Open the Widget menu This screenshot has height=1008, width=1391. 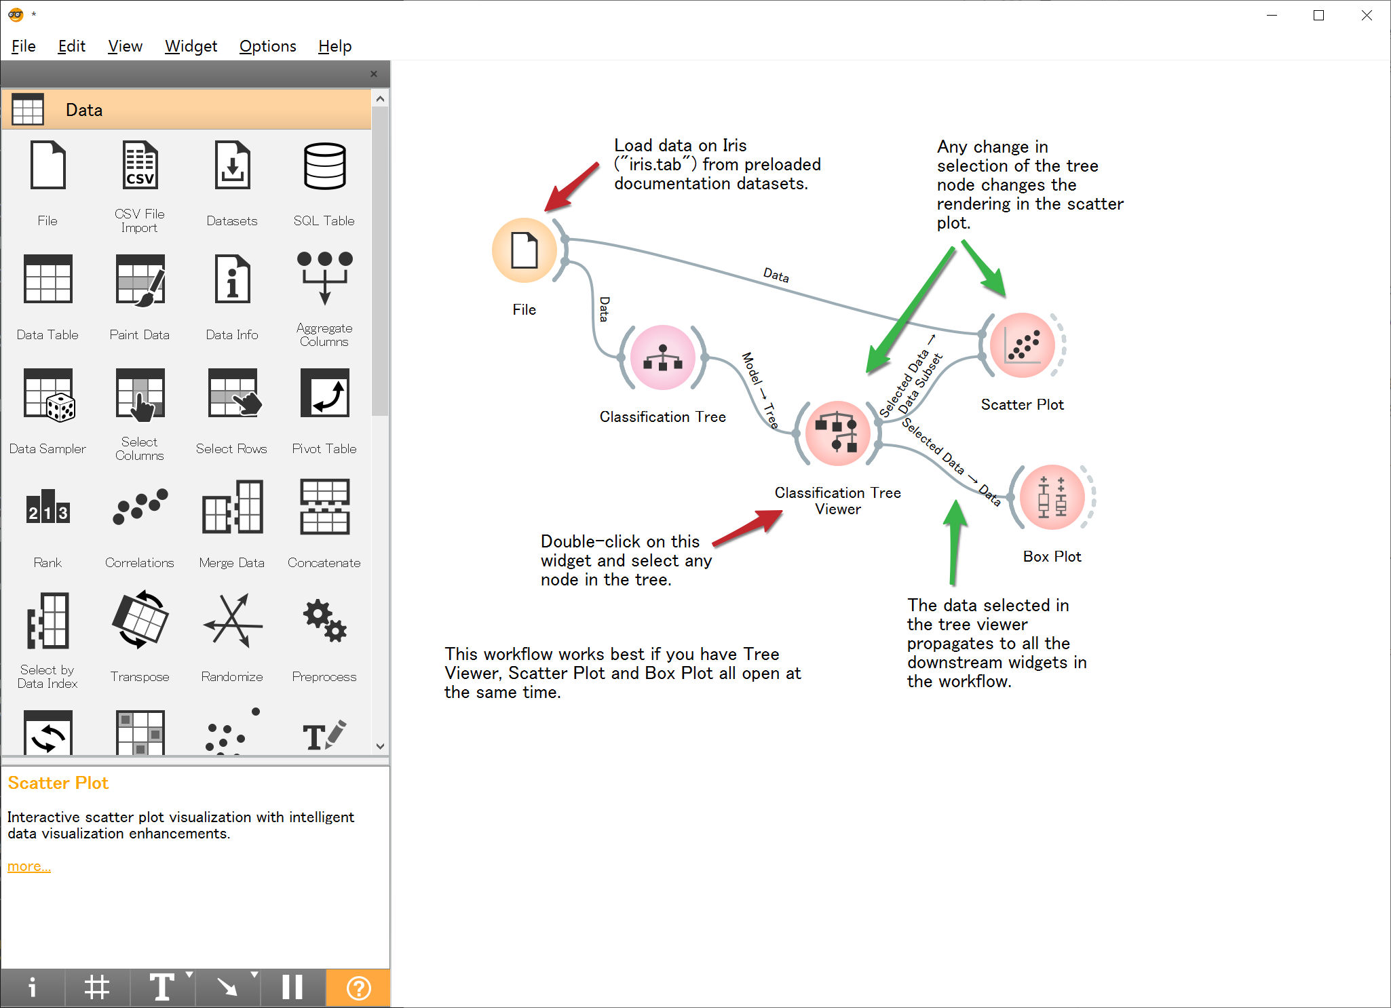point(191,46)
